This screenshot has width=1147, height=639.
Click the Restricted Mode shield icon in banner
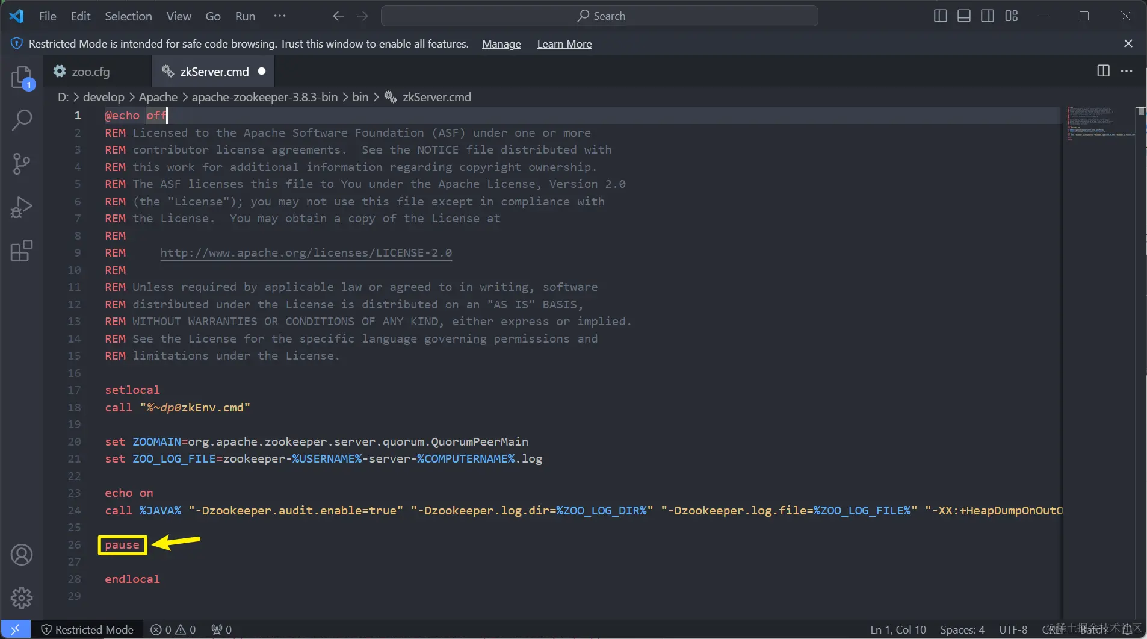click(17, 43)
